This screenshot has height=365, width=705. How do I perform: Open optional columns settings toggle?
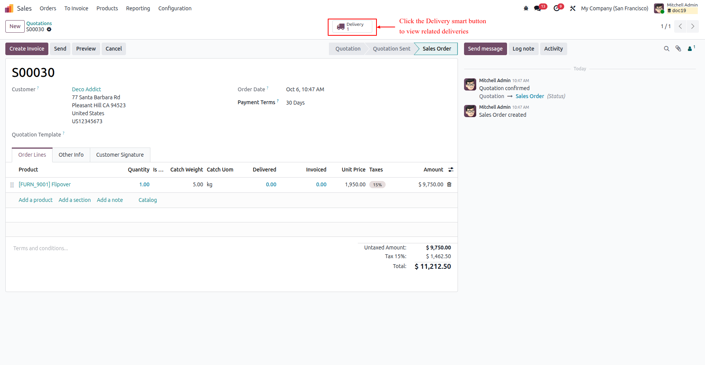pyautogui.click(x=451, y=170)
